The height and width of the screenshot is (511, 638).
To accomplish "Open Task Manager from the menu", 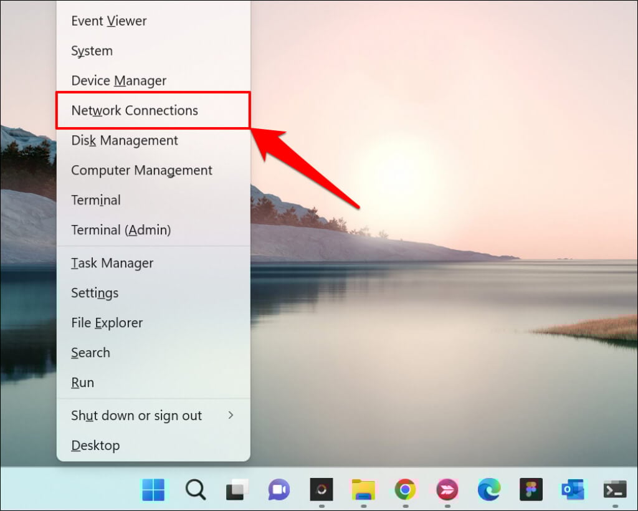I will 153,263.
